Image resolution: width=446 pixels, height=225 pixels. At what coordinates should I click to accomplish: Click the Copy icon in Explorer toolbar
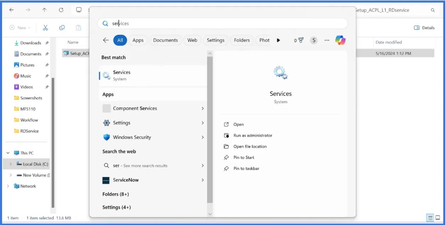(x=62, y=28)
